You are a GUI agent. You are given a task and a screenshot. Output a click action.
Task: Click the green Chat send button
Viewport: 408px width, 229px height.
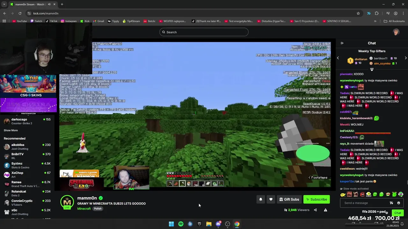click(x=397, y=213)
